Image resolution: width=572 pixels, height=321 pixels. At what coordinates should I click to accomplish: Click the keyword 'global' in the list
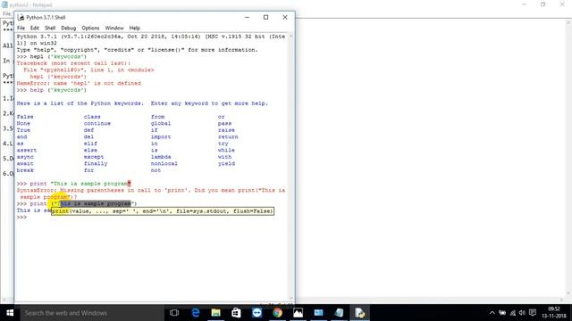point(161,123)
